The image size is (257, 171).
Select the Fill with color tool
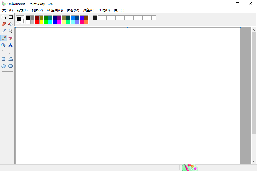[x=11, y=24]
